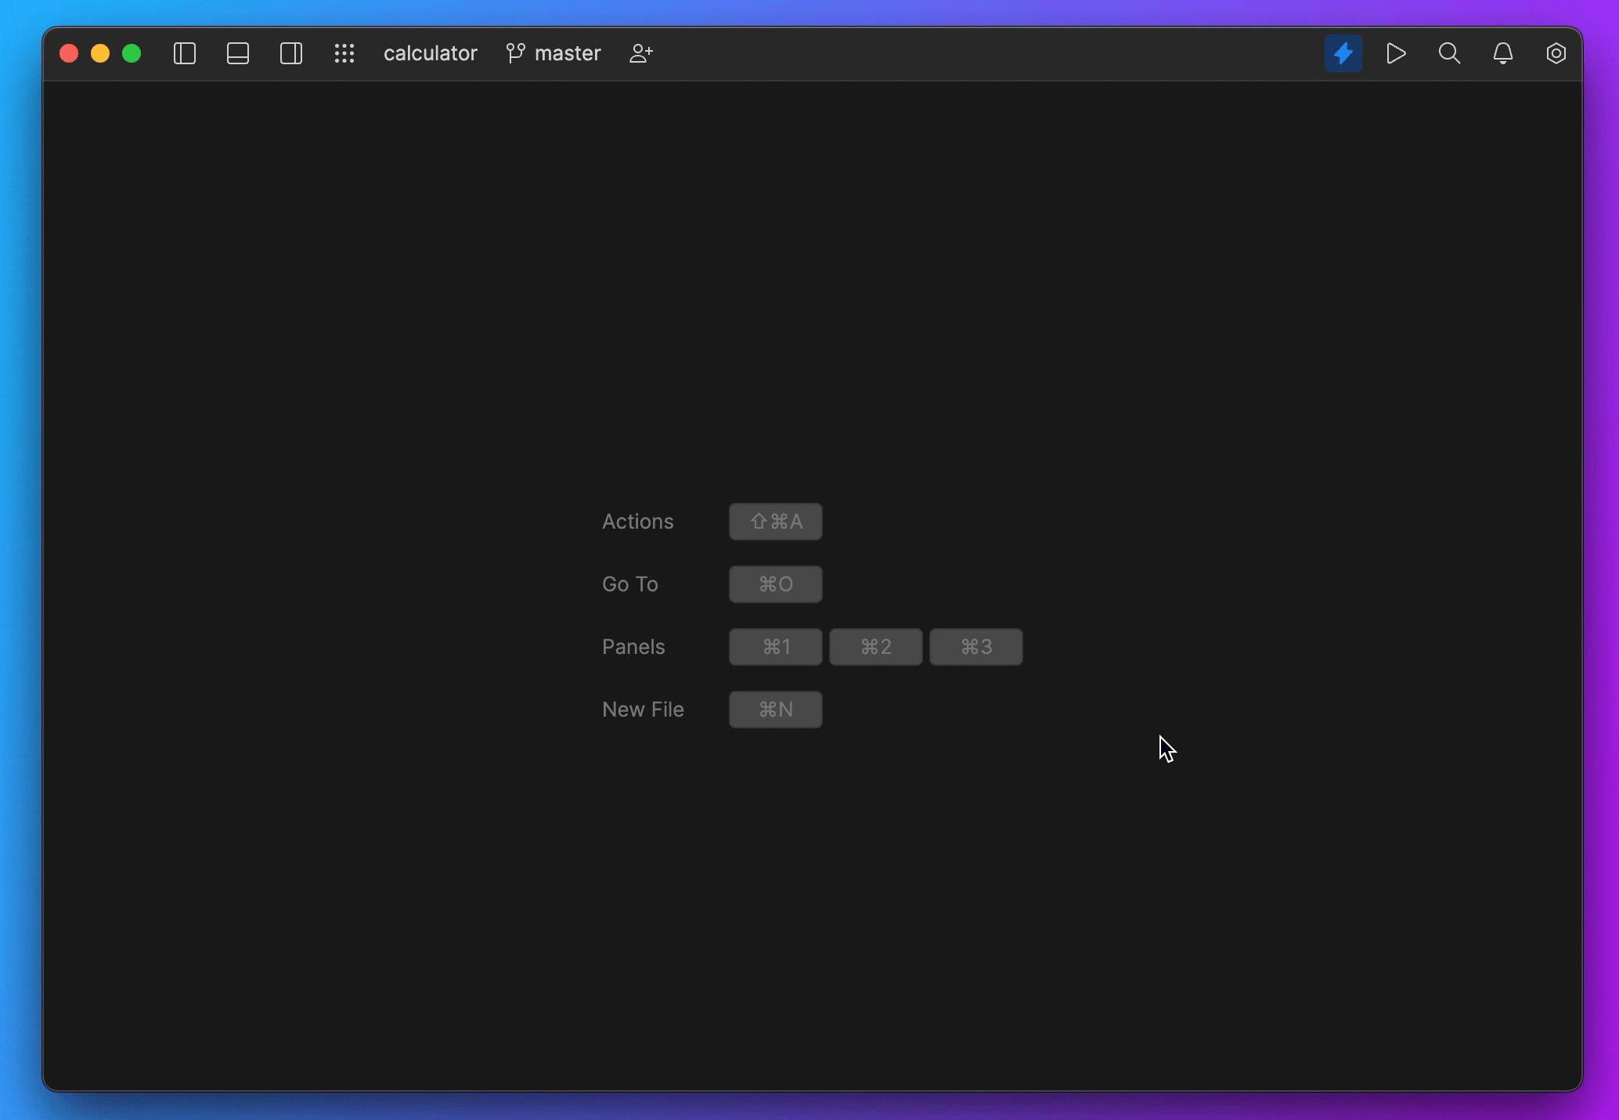Click the ⇧⌘A Actions shortcut

click(x=775, y=522)
